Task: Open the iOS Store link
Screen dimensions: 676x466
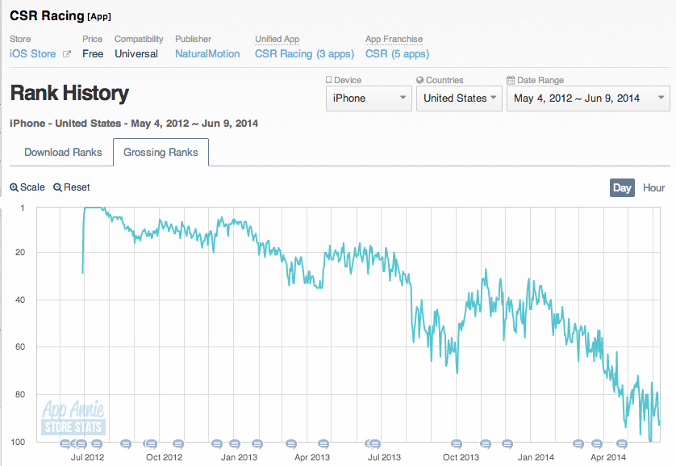Action: (x=33, y=54)
